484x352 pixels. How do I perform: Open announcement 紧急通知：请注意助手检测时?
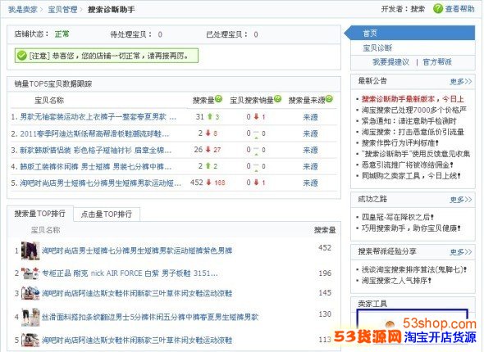coord(409,121)
